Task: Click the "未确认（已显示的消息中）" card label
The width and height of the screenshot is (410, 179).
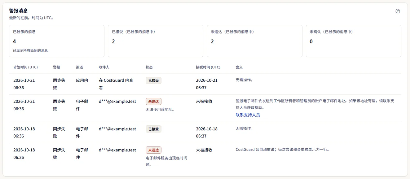Action: click(x=331, y=32)
